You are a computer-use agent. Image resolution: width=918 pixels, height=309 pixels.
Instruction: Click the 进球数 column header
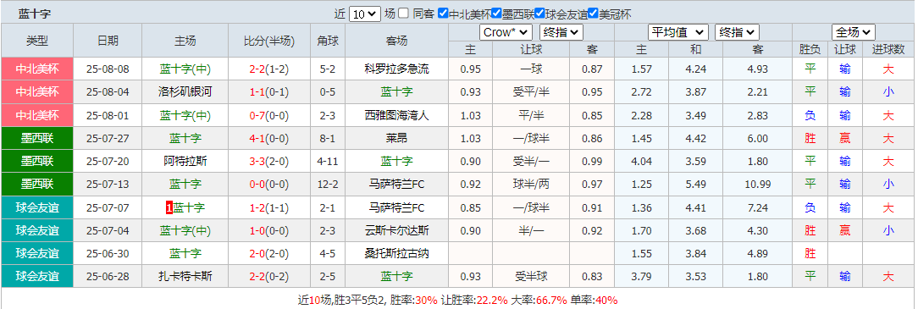pos(888,50)
